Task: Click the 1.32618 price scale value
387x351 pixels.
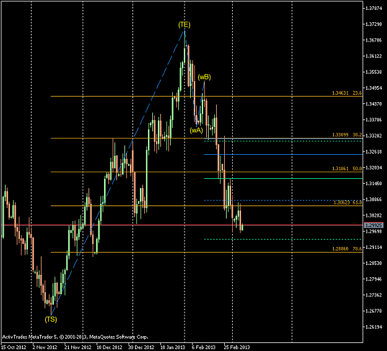Action: pyautogui.click(x=373, y=152)
